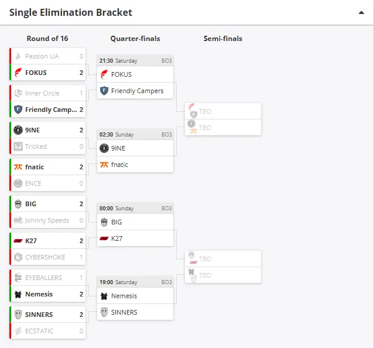374x348 pixels.
Task: Open the CYBERSHOKE team link
Action: point(45,257)
